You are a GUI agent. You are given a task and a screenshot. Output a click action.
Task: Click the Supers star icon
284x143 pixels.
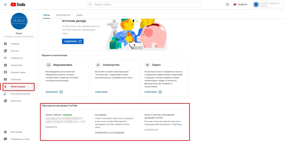pyautogui.click(x=147, y=65)
